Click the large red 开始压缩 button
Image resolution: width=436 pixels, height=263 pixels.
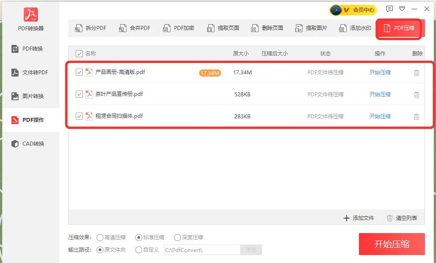tap(392, 244)
